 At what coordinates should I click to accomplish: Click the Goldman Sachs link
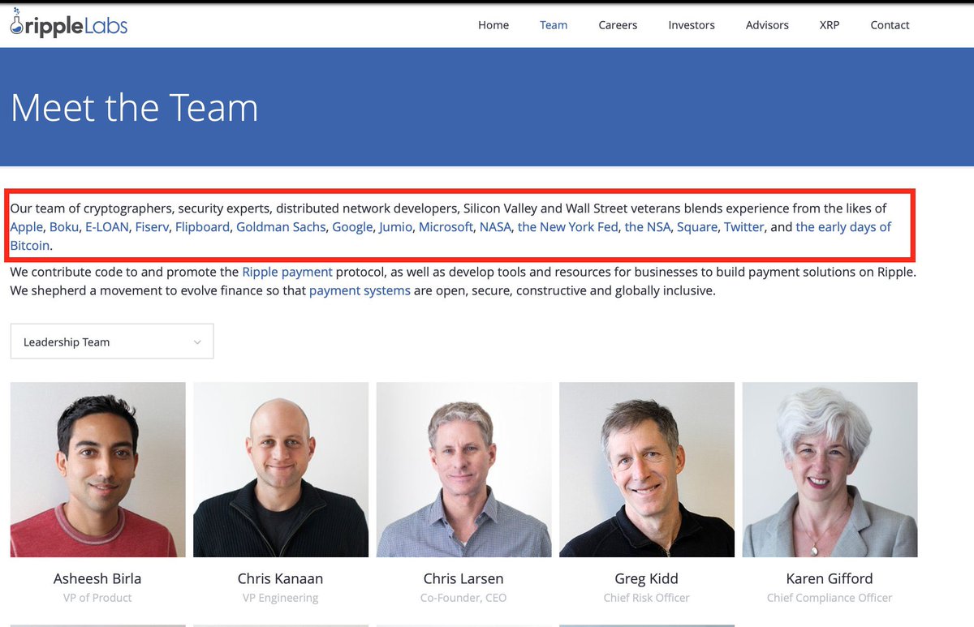click(x=281, y=227)
